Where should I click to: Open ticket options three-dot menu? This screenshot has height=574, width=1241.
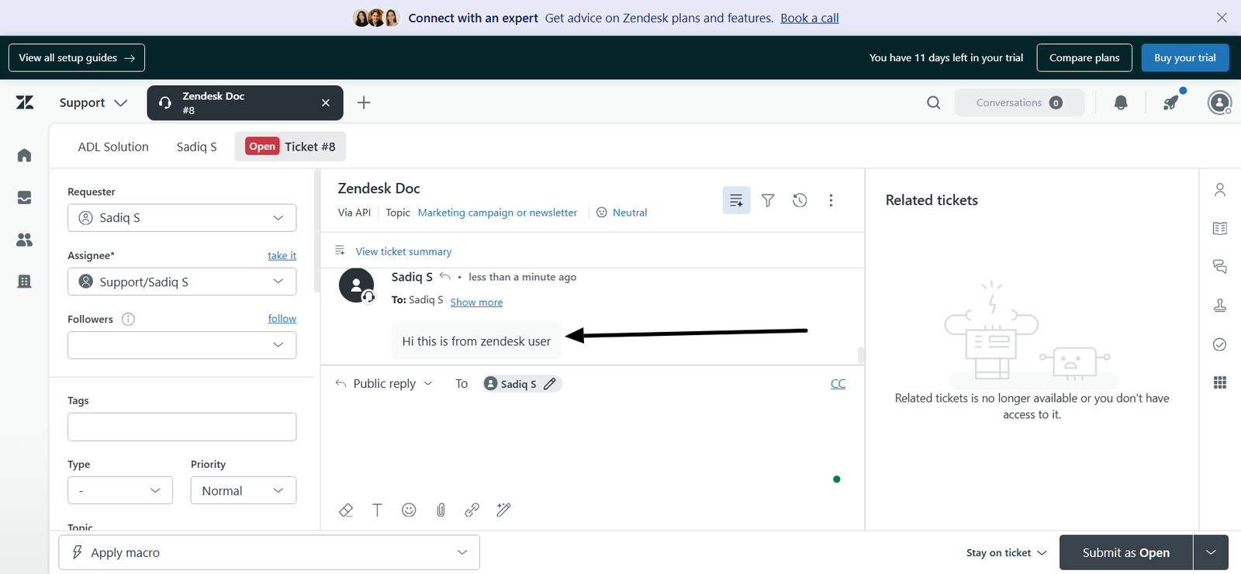pyautogui.click(x=831, y=200)
